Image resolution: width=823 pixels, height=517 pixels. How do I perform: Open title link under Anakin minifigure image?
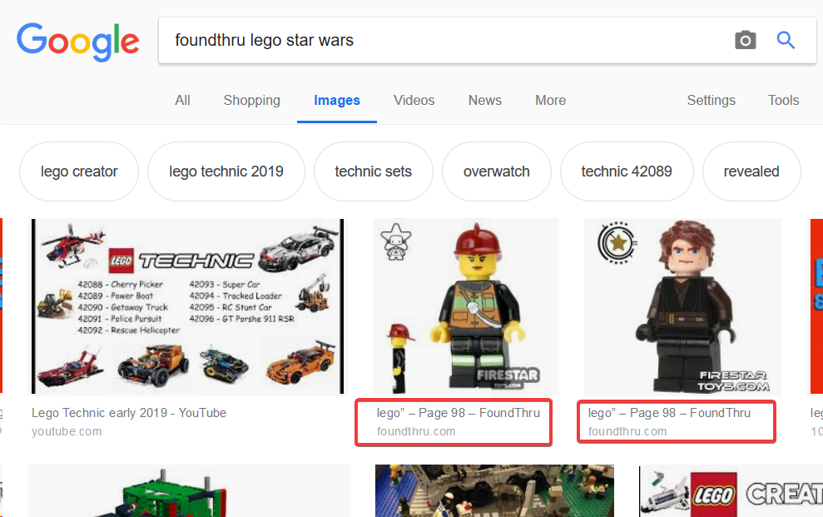point(669,413)
